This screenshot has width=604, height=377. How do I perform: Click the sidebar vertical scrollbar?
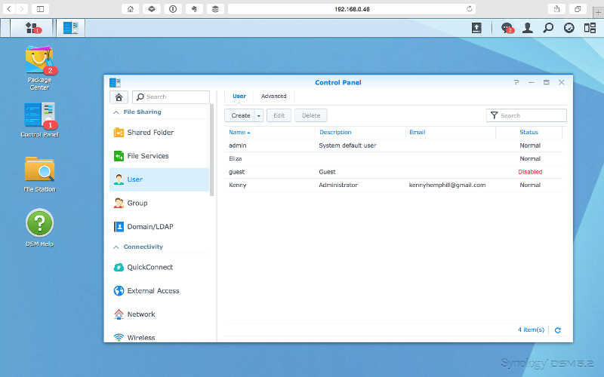[211, 150]
